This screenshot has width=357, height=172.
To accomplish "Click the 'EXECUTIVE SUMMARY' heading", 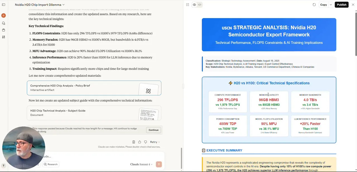I will (x=224, y=150).
